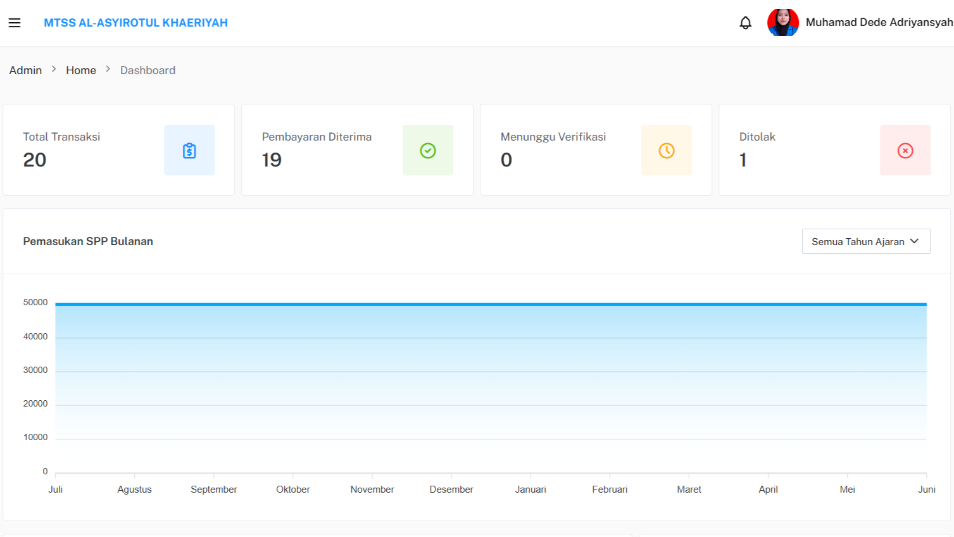Click the Oktober label on chart axis
Screen dimensions: 954x537
[293, 490]
